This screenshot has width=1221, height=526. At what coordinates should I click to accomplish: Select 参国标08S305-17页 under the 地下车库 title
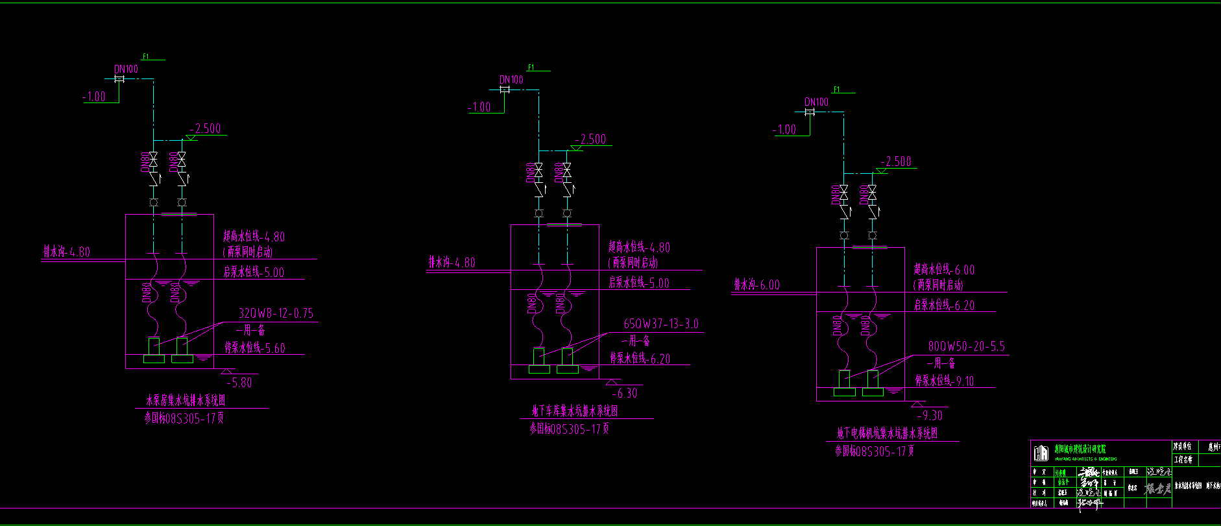point(570,429)
